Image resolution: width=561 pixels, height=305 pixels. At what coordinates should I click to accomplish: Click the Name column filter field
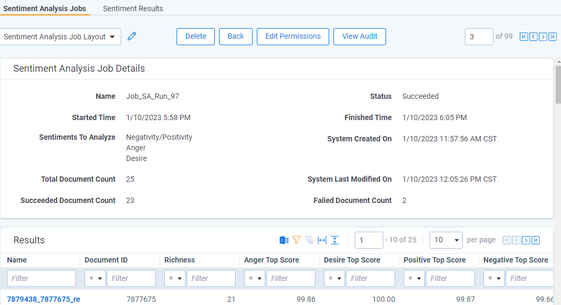click(x=41, y=278)
